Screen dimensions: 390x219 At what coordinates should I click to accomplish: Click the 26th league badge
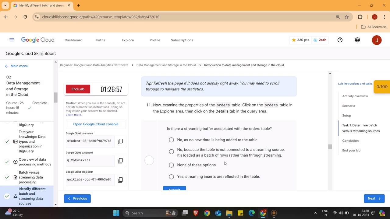click(x=320, y=40)
